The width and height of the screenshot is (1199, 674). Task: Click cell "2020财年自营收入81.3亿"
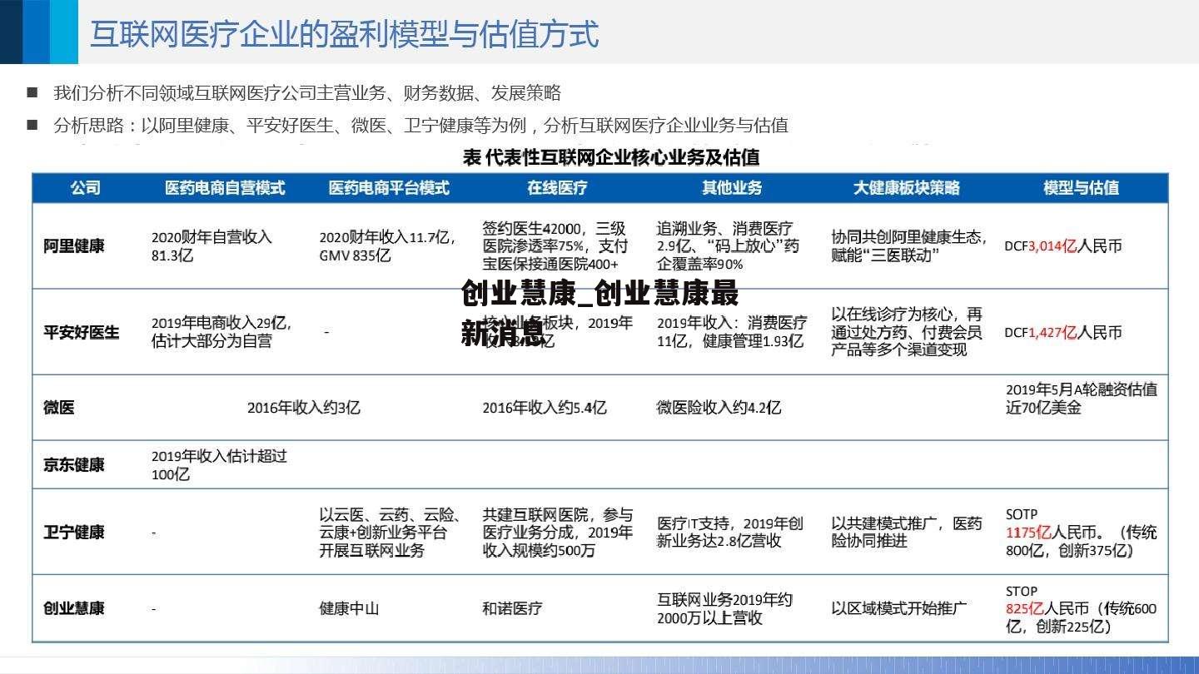[x=212, y=246]
